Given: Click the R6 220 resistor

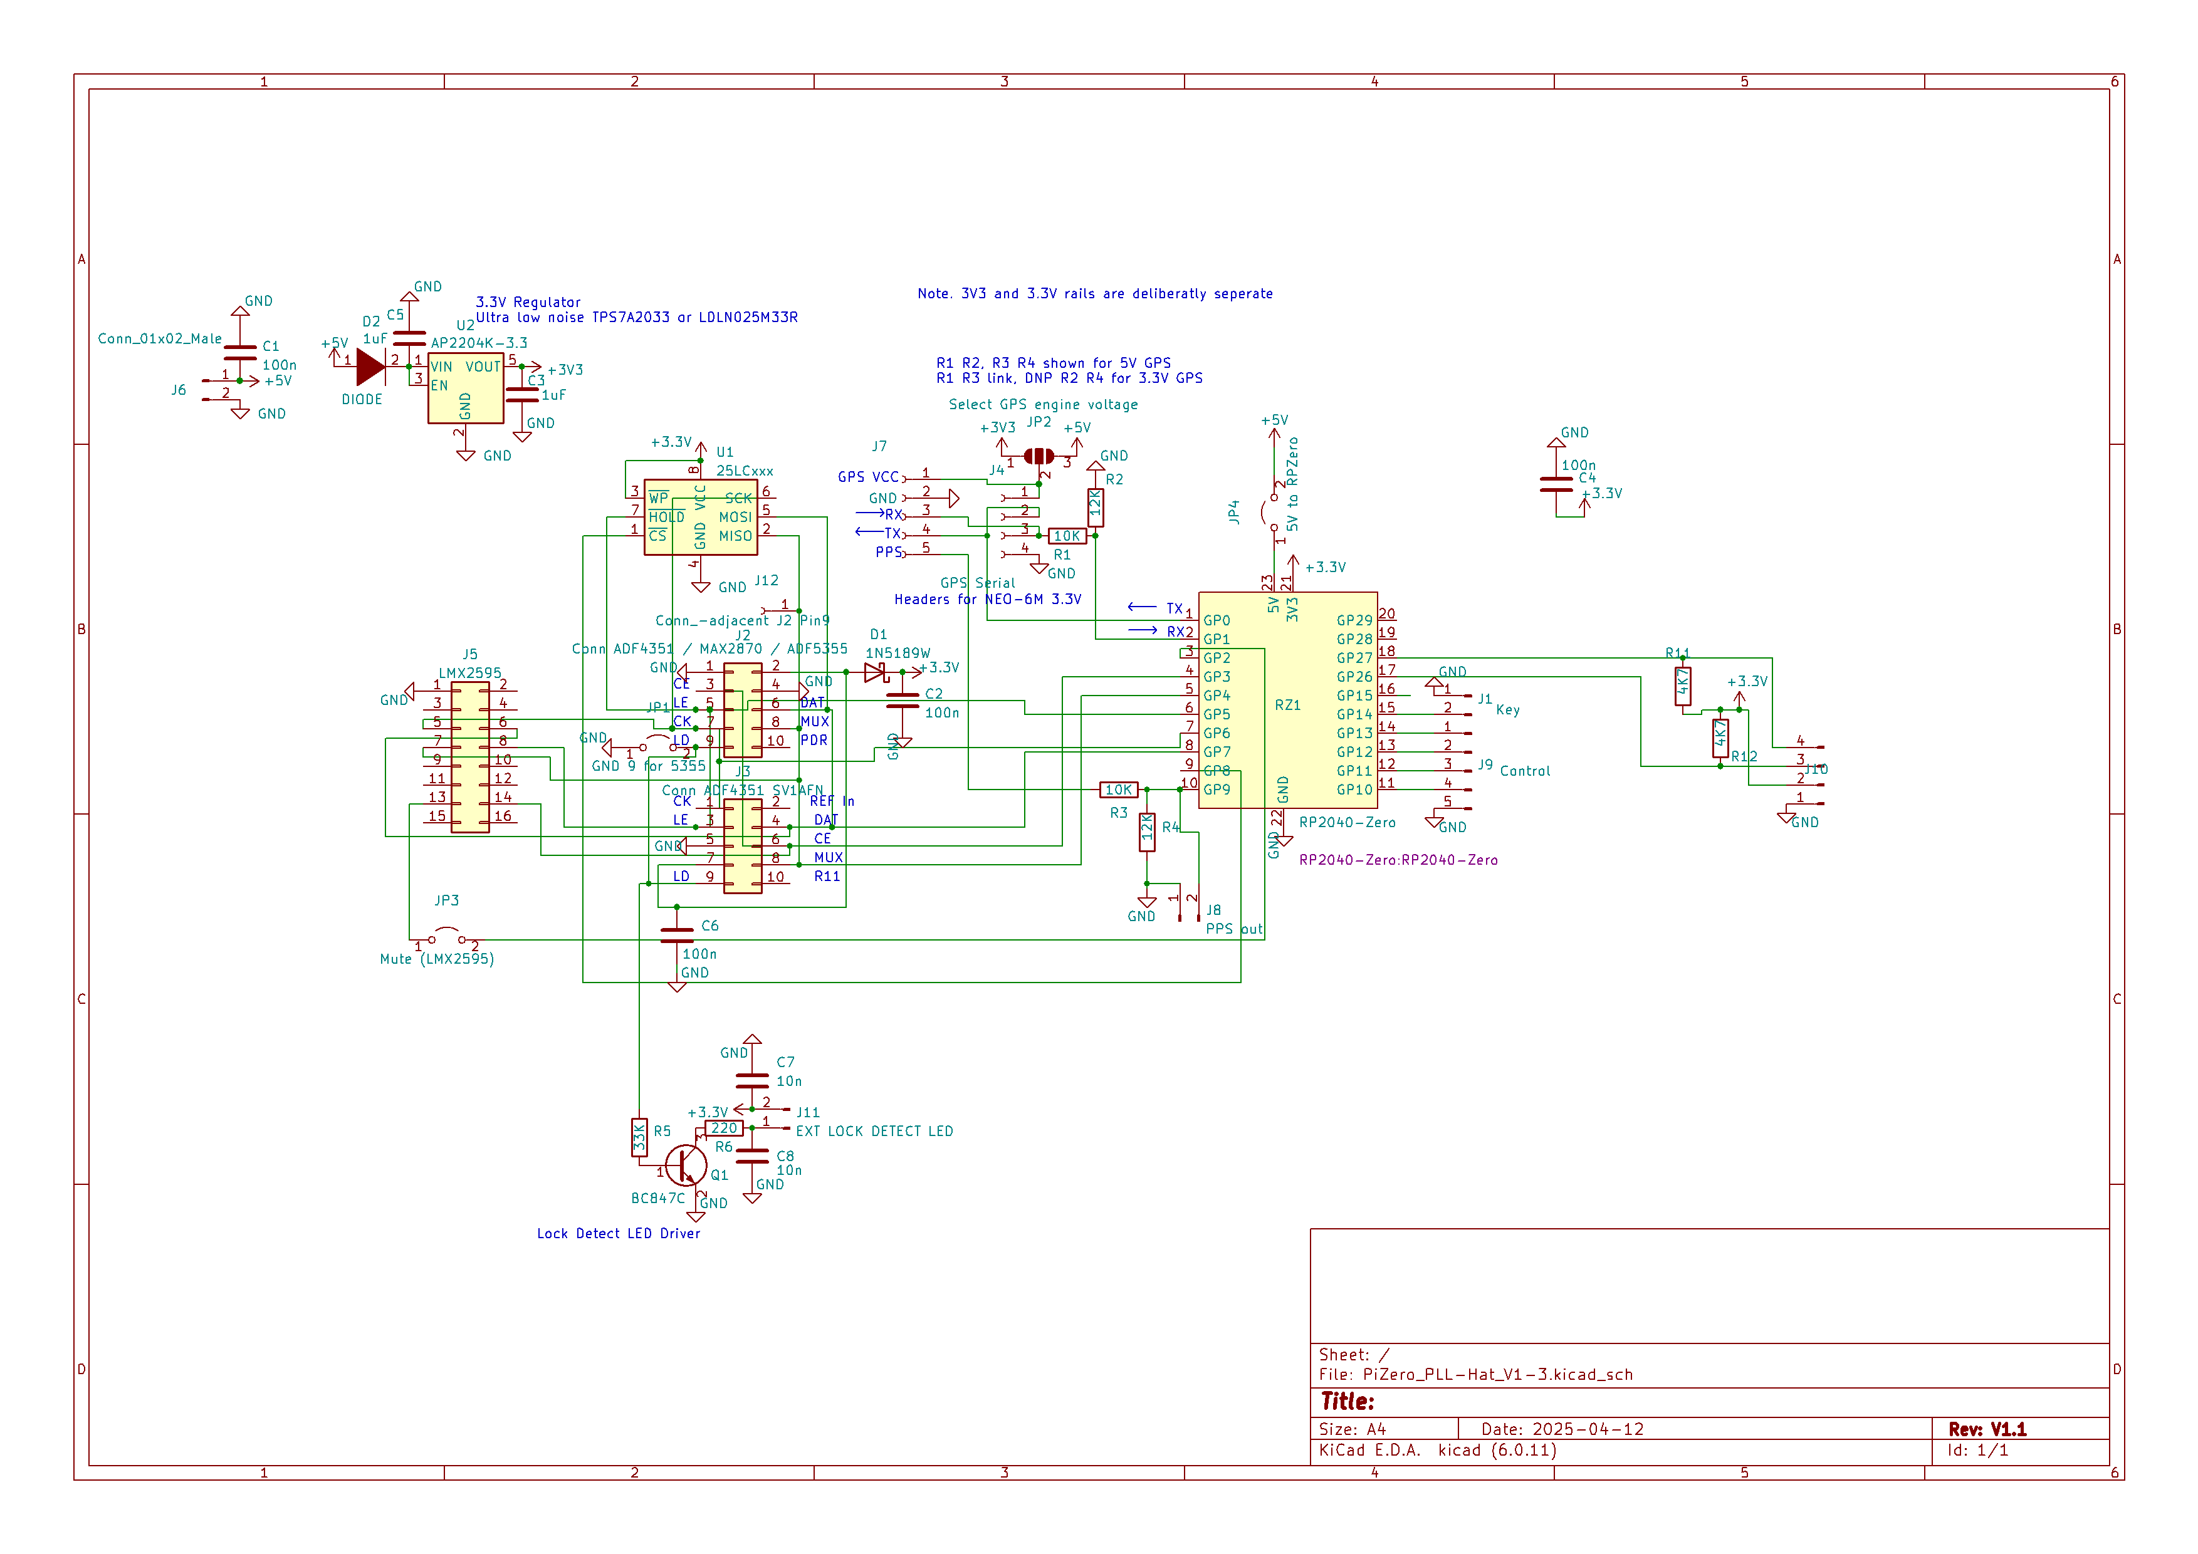Looking at the screenshot, I should tap(724, 1128).
